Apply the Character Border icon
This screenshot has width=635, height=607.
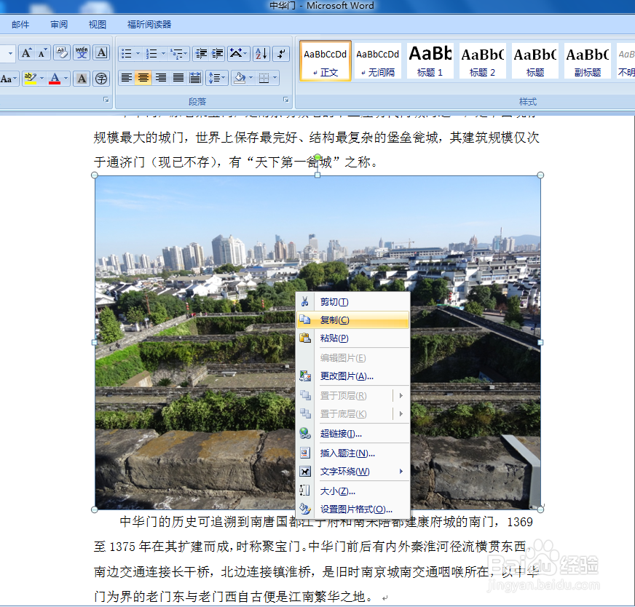click(x=100, y=52)
